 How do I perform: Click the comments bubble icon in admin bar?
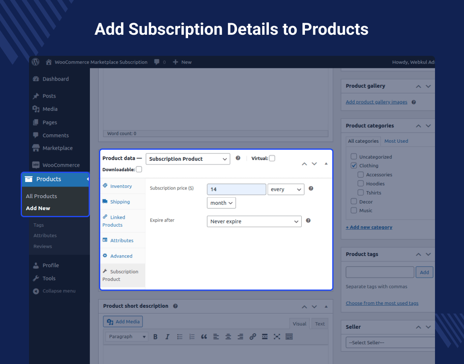click(x=157, y=62)
